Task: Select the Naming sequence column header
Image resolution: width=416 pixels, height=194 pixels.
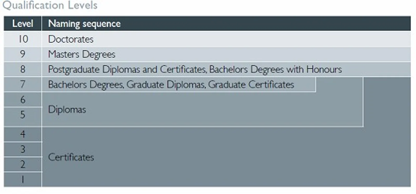Action: tap(84, 24)
